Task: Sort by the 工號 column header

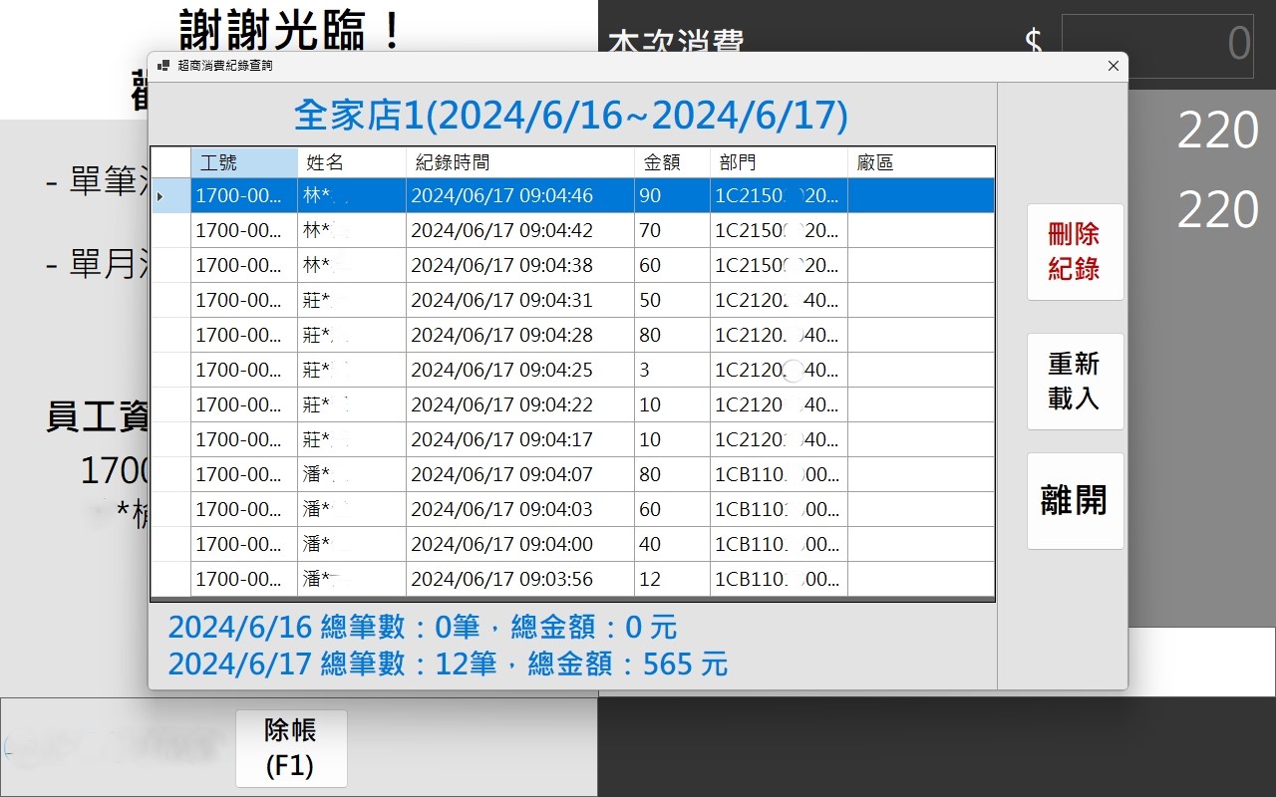Action: pyautogui.click(x=243, y=162)
